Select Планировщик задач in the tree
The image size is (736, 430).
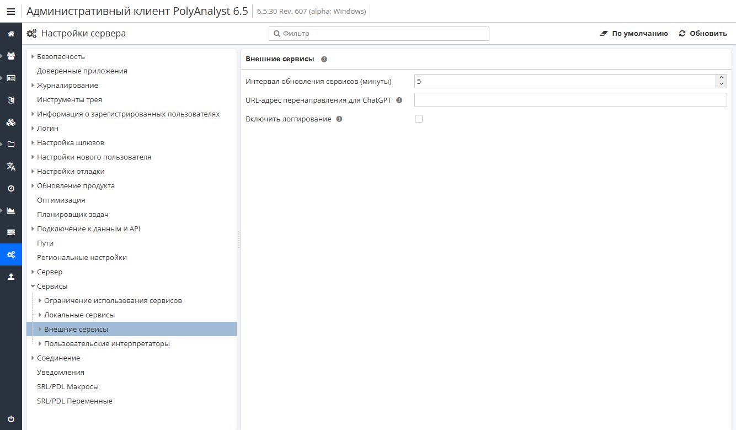click(73, 215)
